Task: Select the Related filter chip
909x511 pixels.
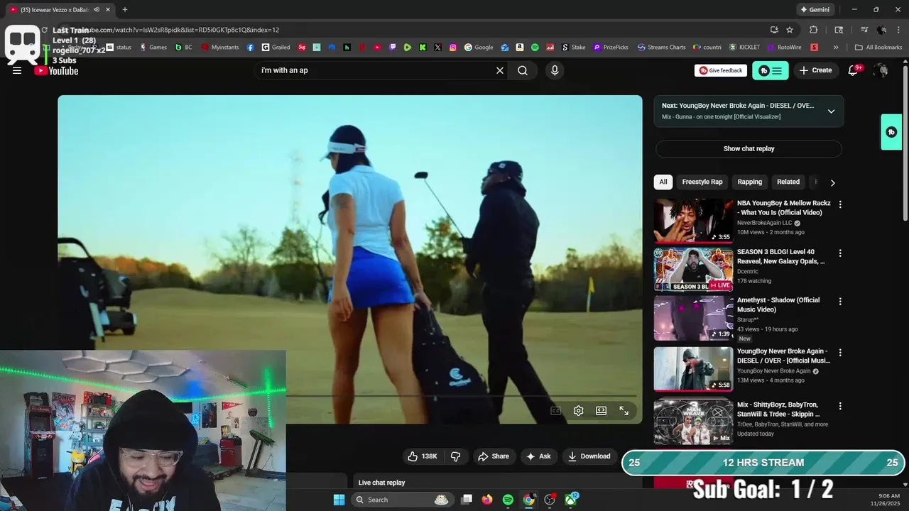Action: pos(788,182)
